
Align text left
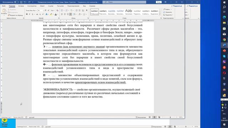click(62, 14)
